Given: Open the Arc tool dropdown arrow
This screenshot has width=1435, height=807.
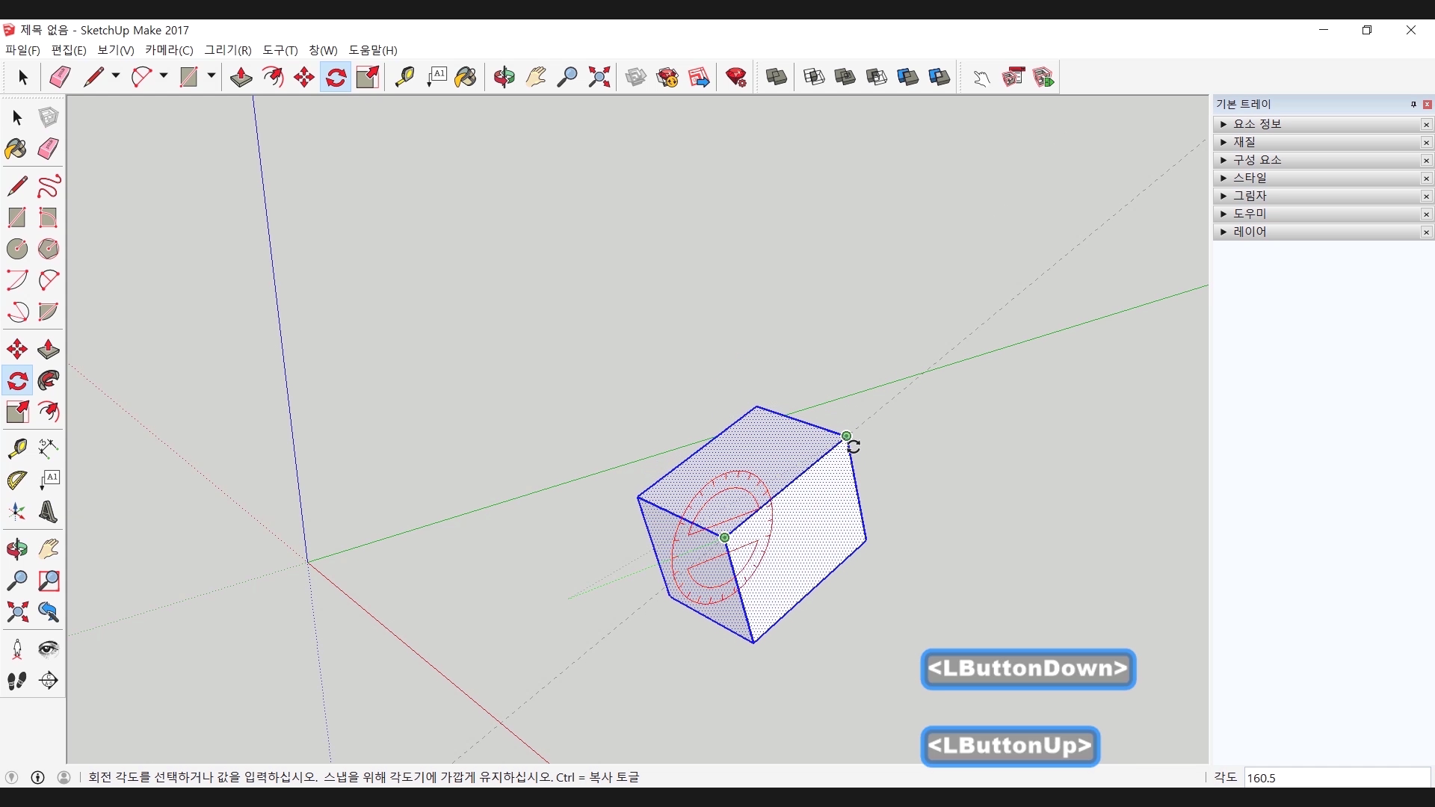Looking at the screenshot, I should pos(164,76).
